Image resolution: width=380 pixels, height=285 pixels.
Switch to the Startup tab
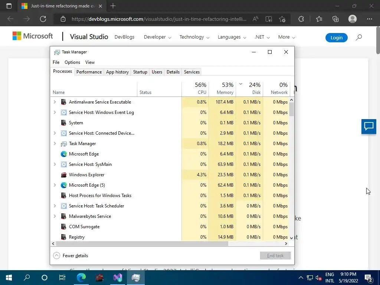[140, 72]
